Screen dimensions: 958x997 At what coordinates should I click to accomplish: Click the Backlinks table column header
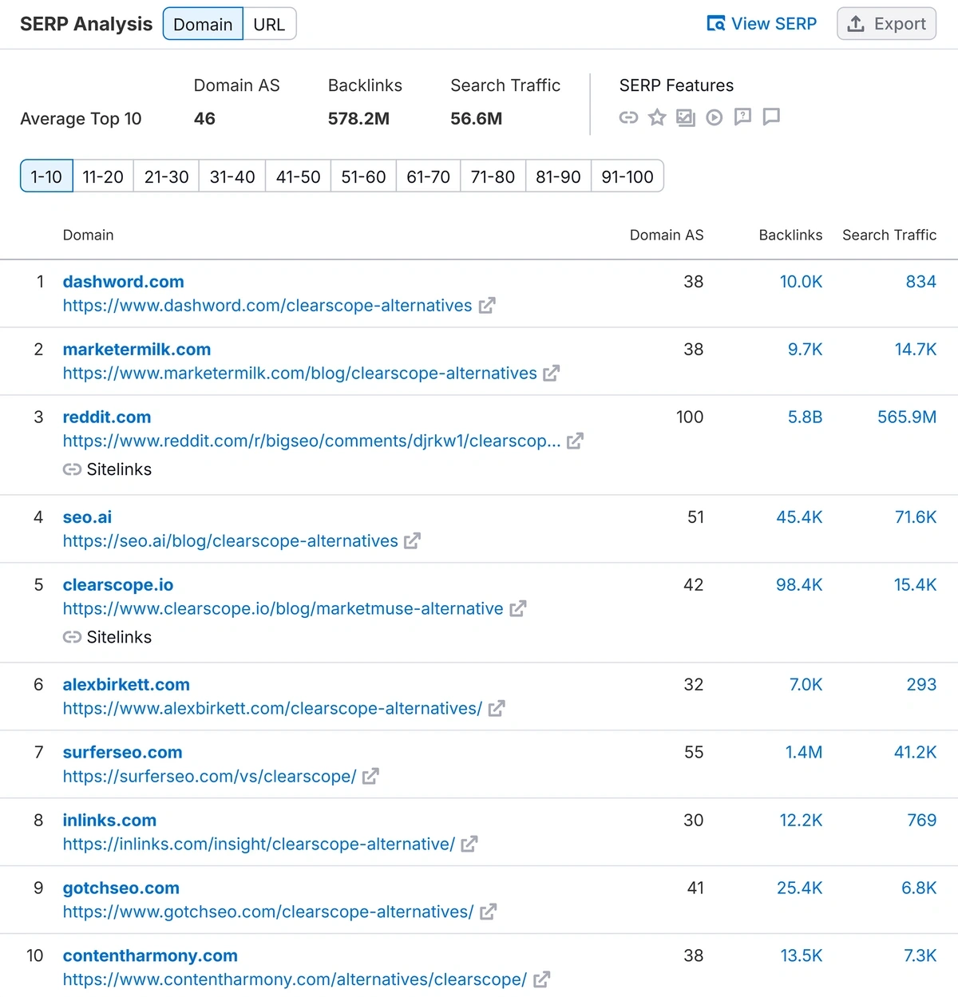790,235
